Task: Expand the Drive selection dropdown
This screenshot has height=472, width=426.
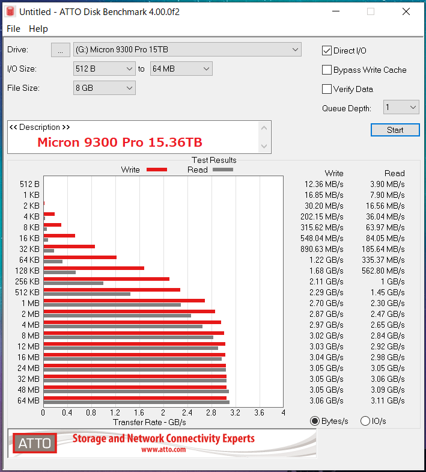Action: (187, 49)
